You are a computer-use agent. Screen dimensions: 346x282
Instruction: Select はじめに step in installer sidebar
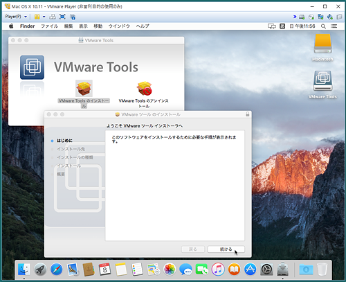click(x=64, y=141)
